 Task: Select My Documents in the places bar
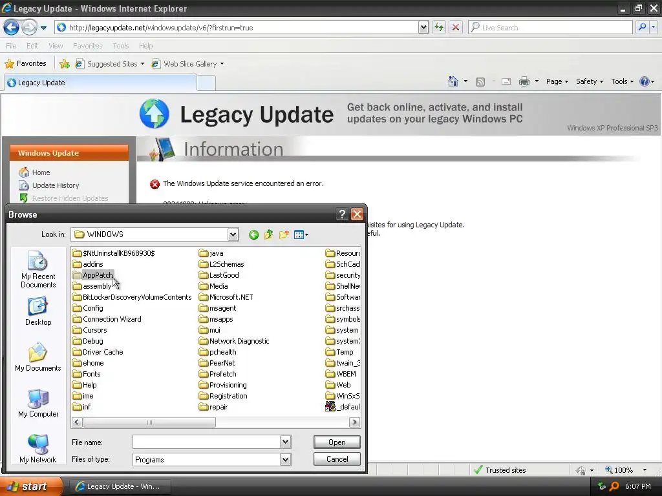pyautogui.click(x=38, y=357)
